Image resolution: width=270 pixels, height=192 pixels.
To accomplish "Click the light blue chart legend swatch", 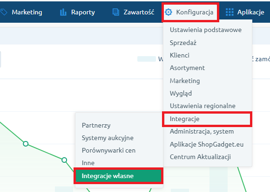I will [x=147, y=59].
